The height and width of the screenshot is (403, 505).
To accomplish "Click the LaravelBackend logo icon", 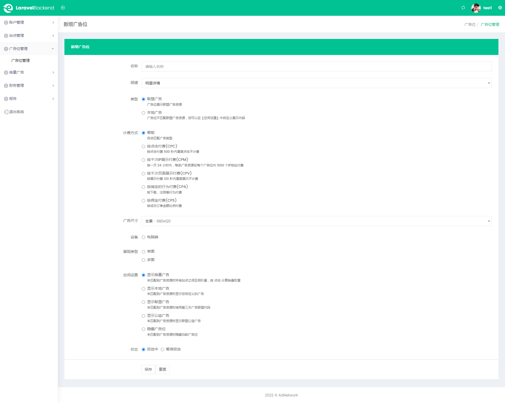I will 8,8.
